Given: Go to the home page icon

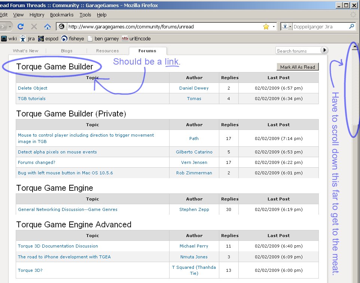Looking at the screenshot, I should point(47,27).
